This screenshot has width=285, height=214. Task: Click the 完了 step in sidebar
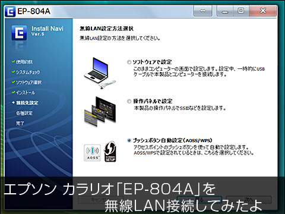(20, 124)
